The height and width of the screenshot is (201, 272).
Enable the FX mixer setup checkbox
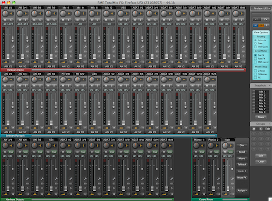[255, 77]
